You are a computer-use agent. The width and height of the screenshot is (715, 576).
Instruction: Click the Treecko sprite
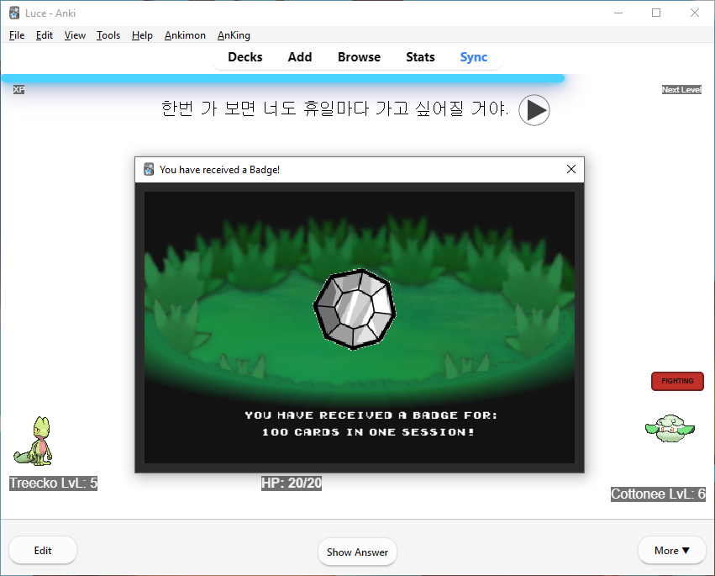pyautogui.click(x=34, y=441)
